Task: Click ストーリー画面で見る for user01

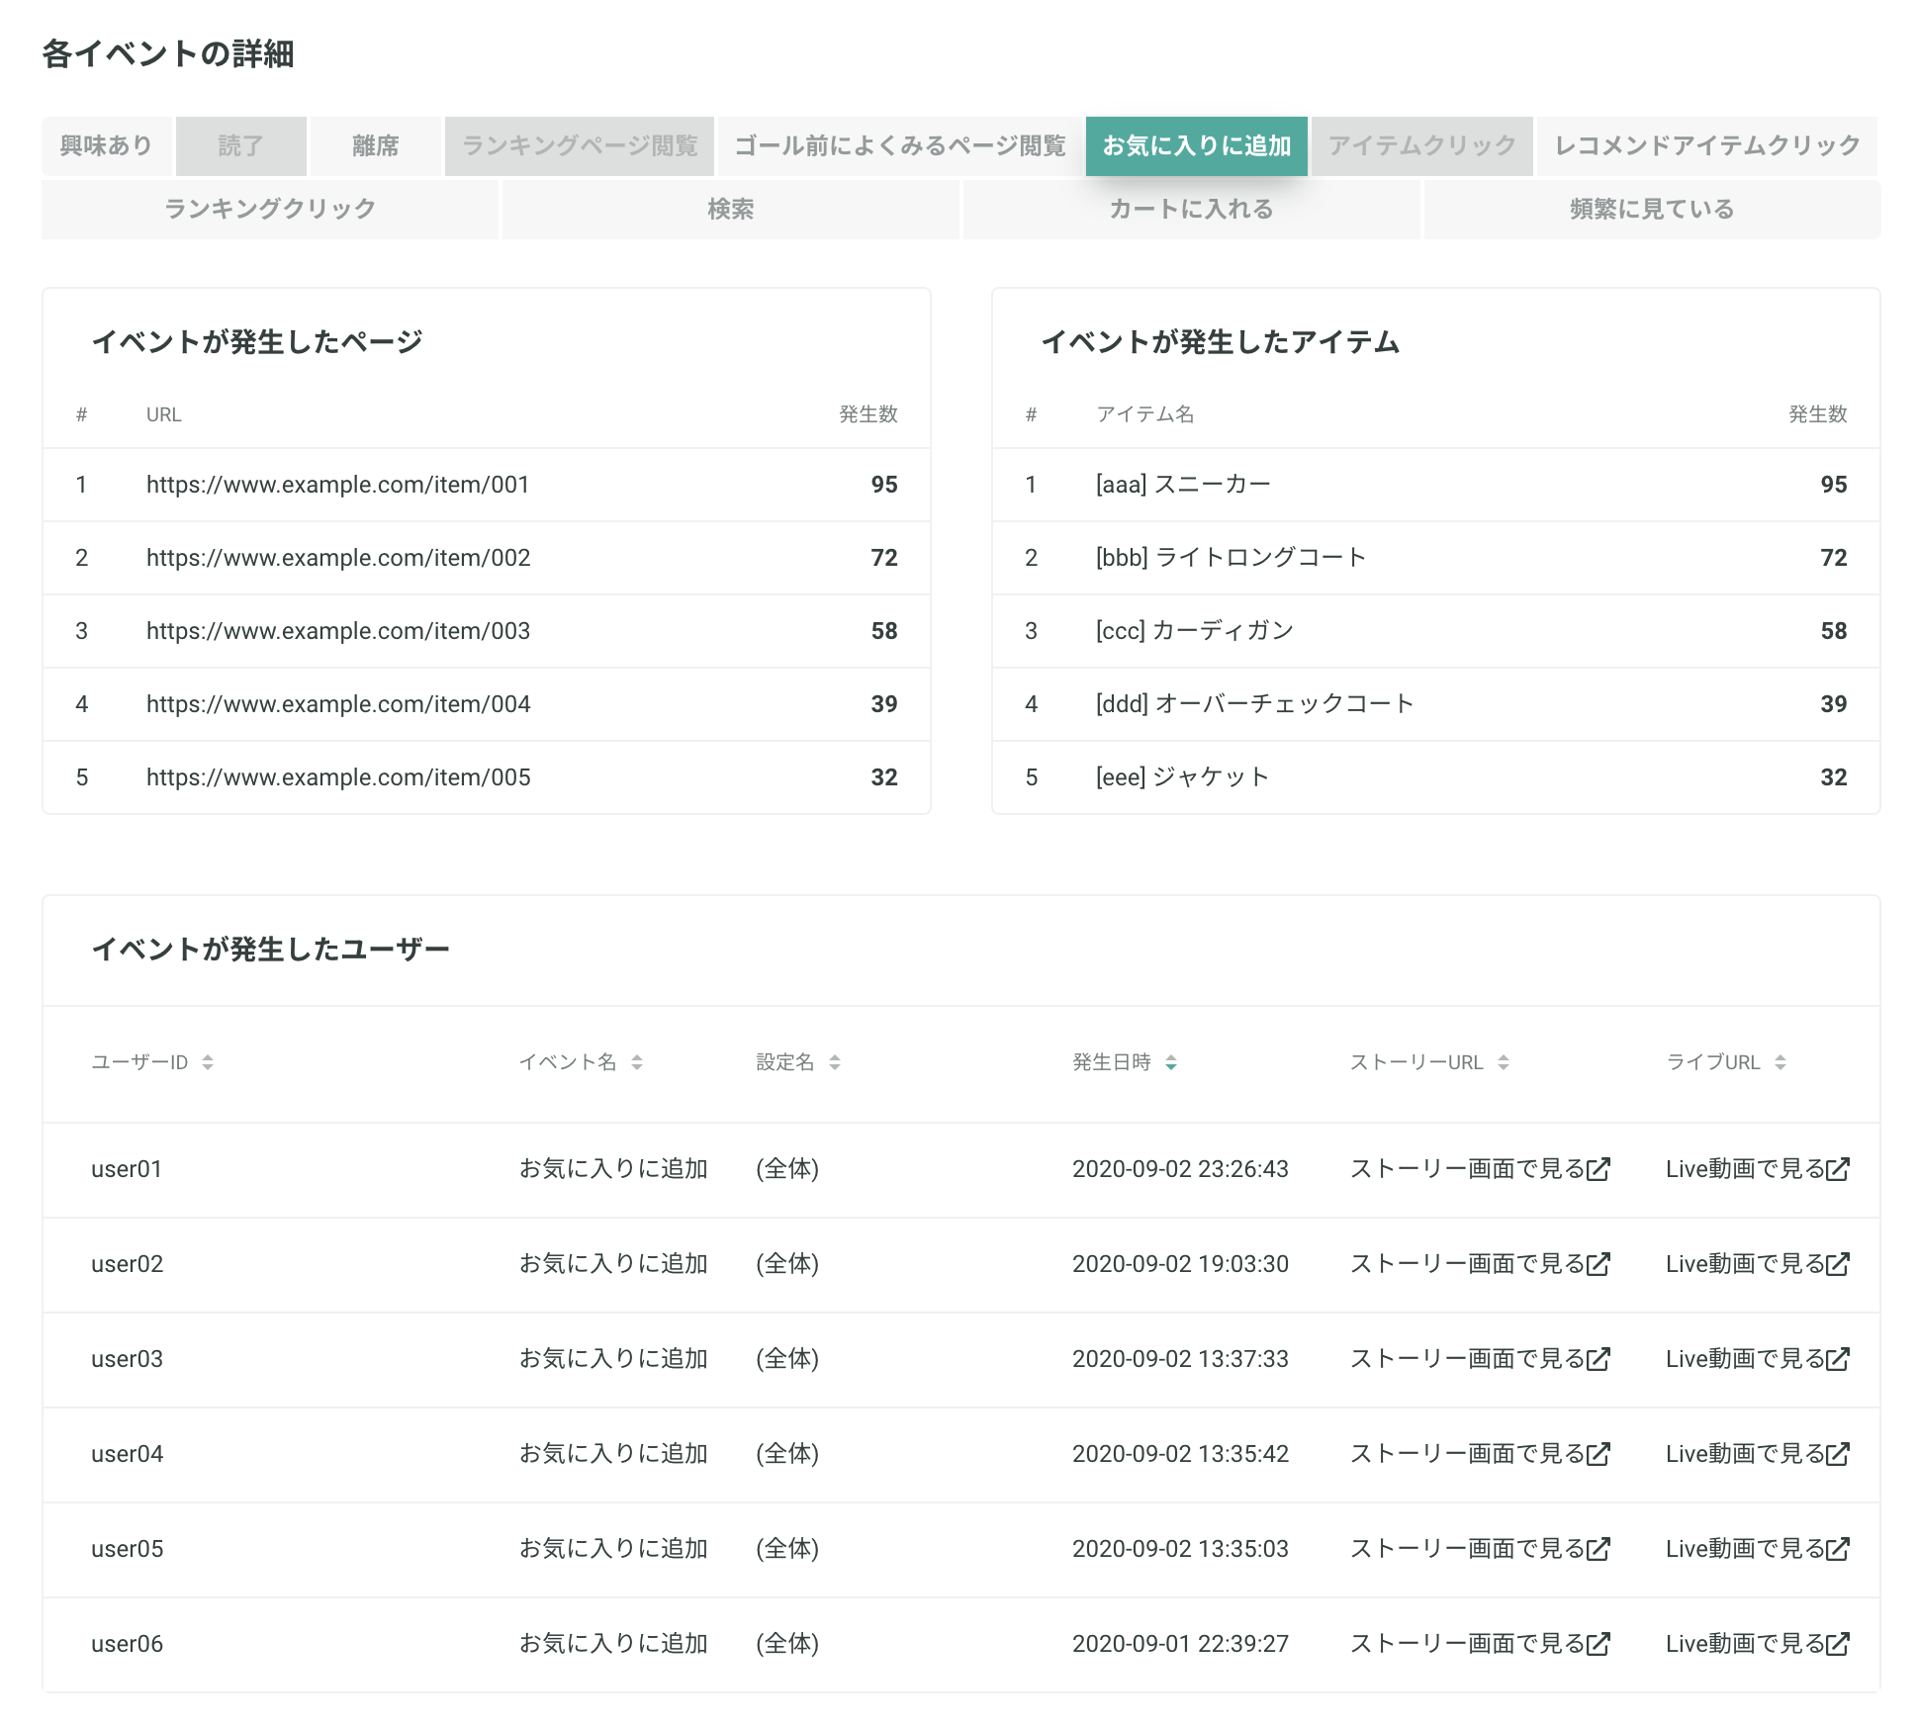Action: click(x=1468, y=1169)
